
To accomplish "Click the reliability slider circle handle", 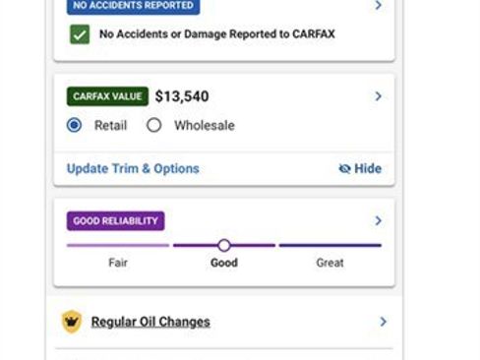I will (224, 245).
